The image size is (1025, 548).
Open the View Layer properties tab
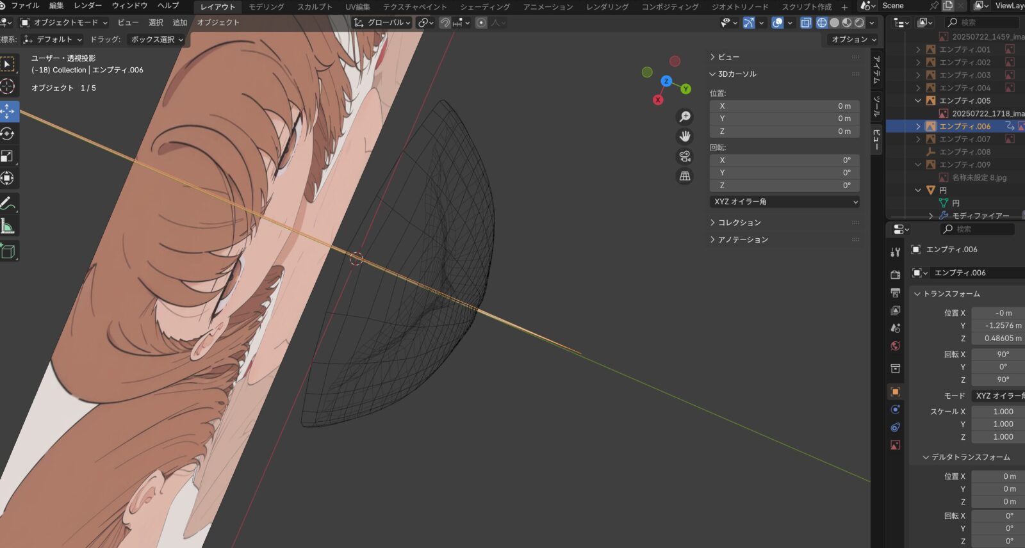tap(896, 310)
